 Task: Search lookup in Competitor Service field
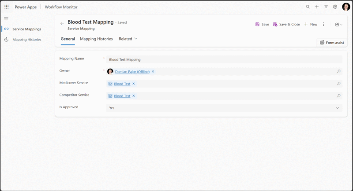338,95
